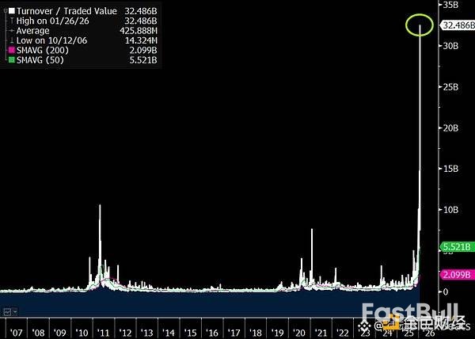Click the '26 year label on time axis
Viewport: 475px width, 339px height.
click(x=428, y=333)
